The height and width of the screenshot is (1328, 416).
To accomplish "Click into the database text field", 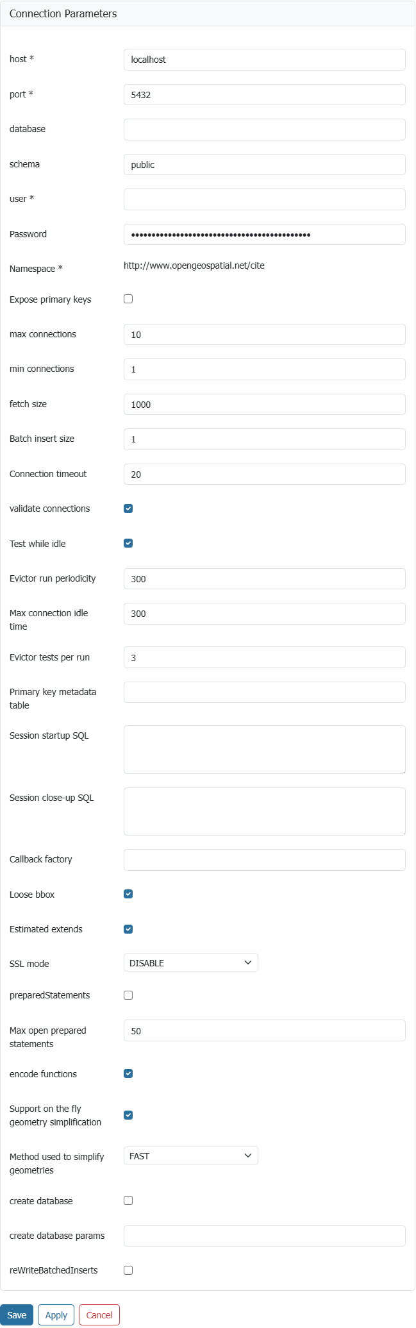I will click(x=264, y=130).
